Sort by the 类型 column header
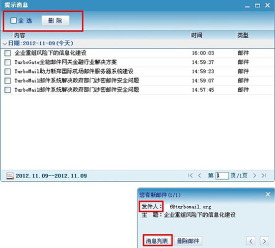Image resolution: width=275 pixels, height=248 pixels. (243, 35)
